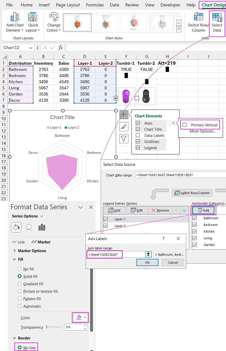The width and height of the screenshot is (226, 351).
Task: Open the fill Color dropdown swatch
Action: [80, 317]
